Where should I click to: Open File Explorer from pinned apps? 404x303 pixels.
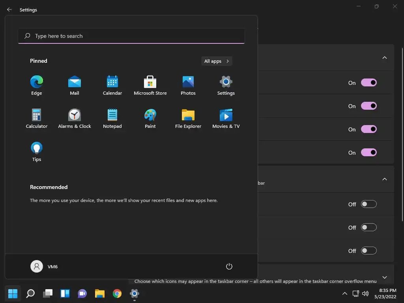pos(188,118)
